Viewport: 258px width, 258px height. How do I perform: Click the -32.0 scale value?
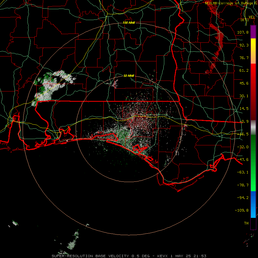coord(243,147)
